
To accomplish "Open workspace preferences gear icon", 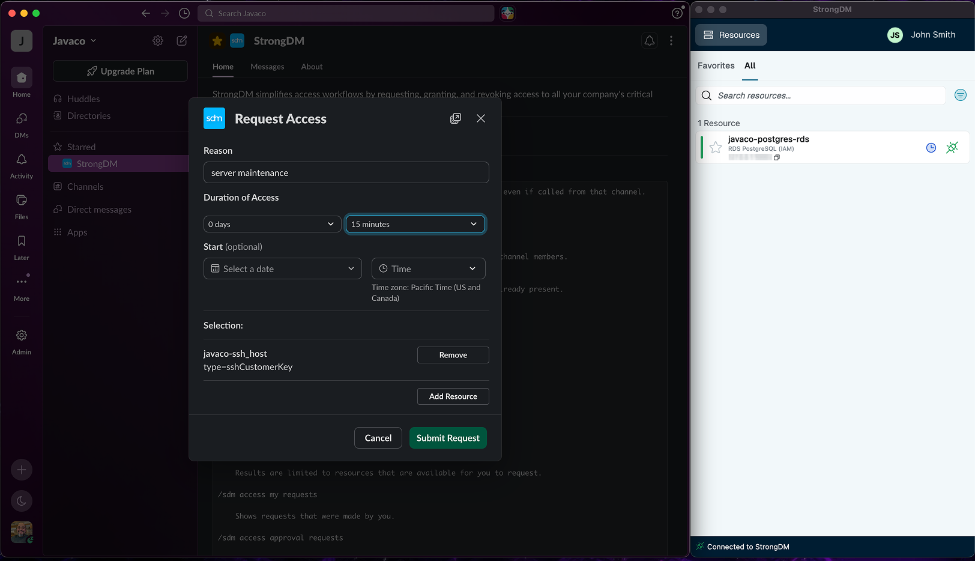I will [158, 40].
